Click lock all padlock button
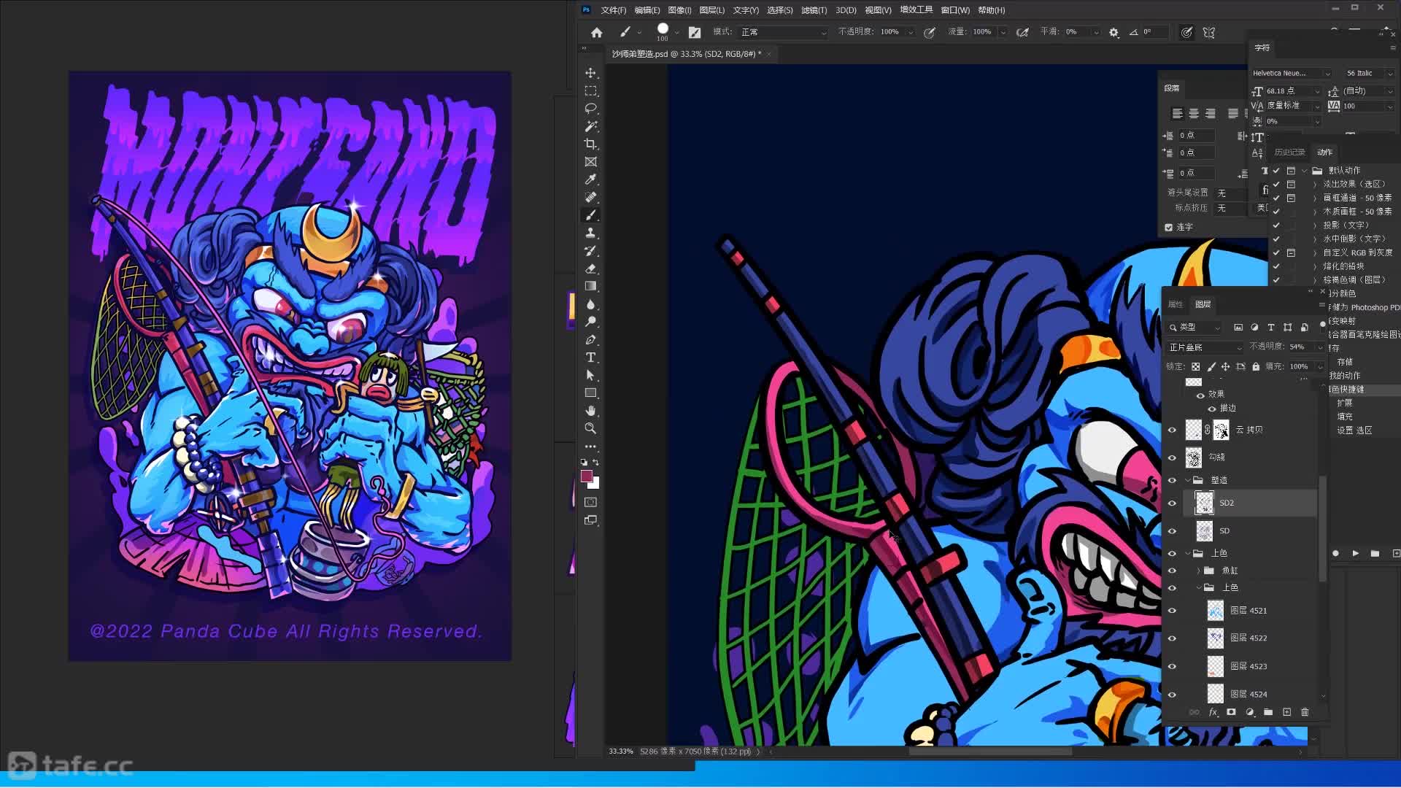Screen dimensions: 1401x788 (x=1256, y=366)
